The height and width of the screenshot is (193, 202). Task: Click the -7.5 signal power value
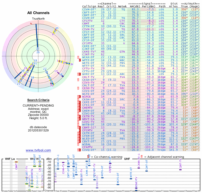click(150, 10)
